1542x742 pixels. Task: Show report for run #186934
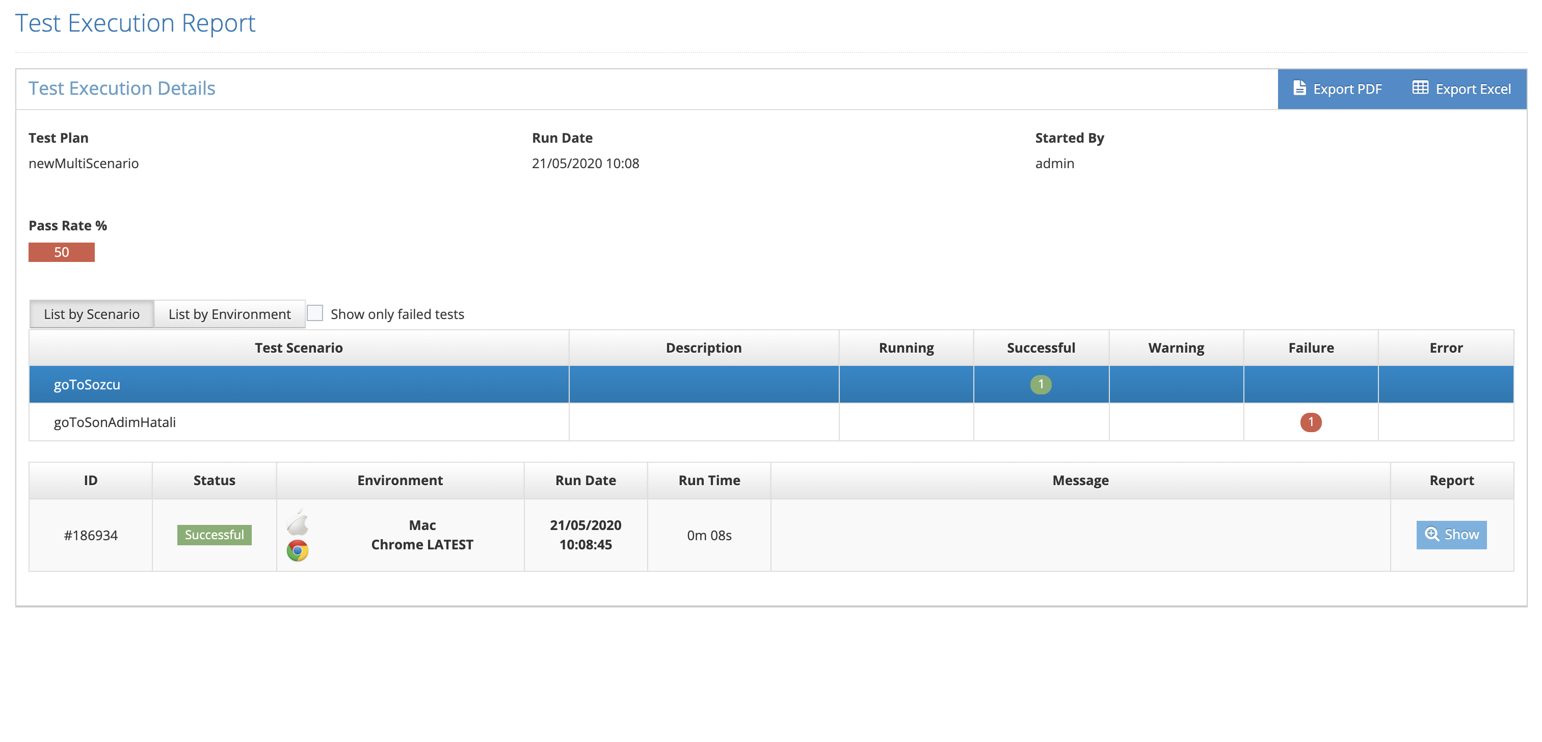[x=1451, y=534]
